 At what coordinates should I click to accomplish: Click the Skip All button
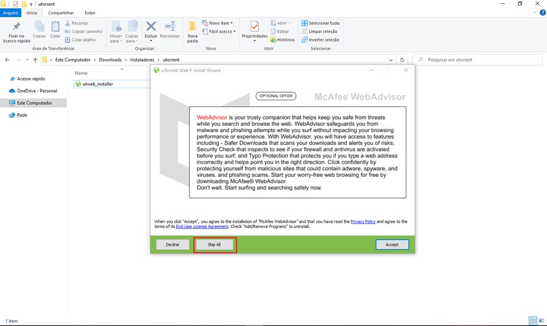coord(215,244)
